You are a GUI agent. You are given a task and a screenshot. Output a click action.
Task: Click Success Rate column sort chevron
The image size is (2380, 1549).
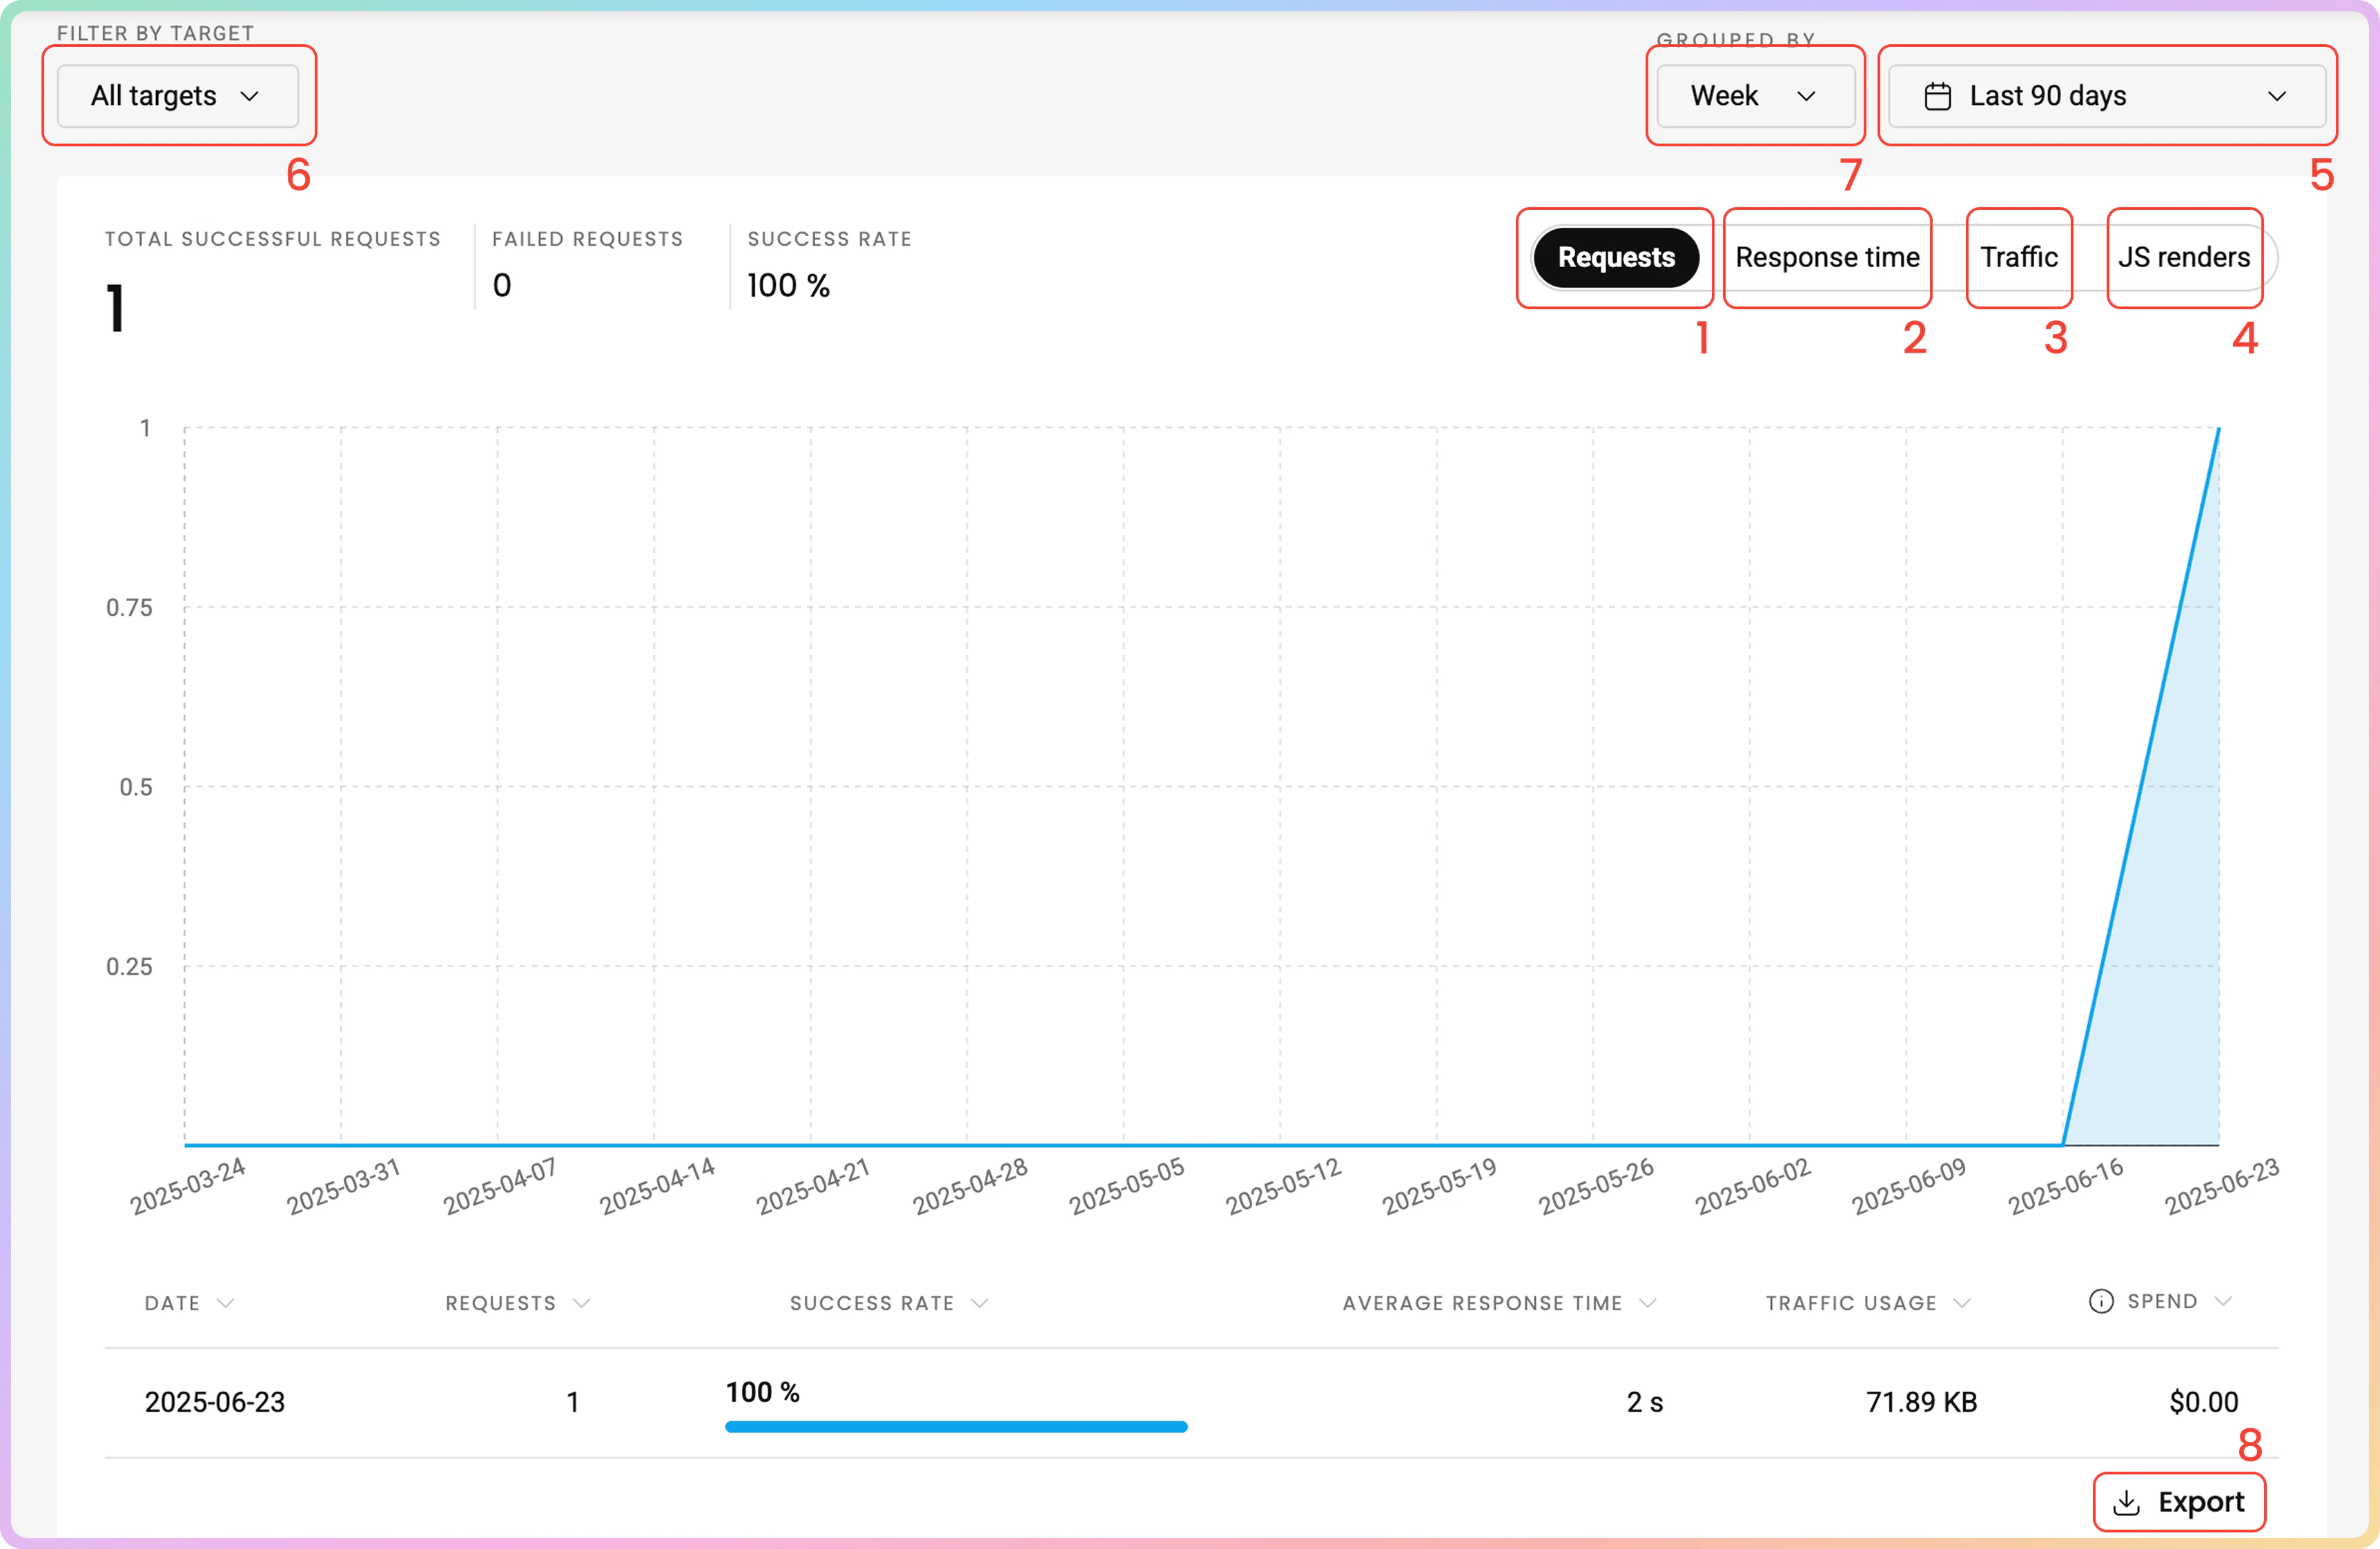pyautogui.click(x=979, y=1303)
